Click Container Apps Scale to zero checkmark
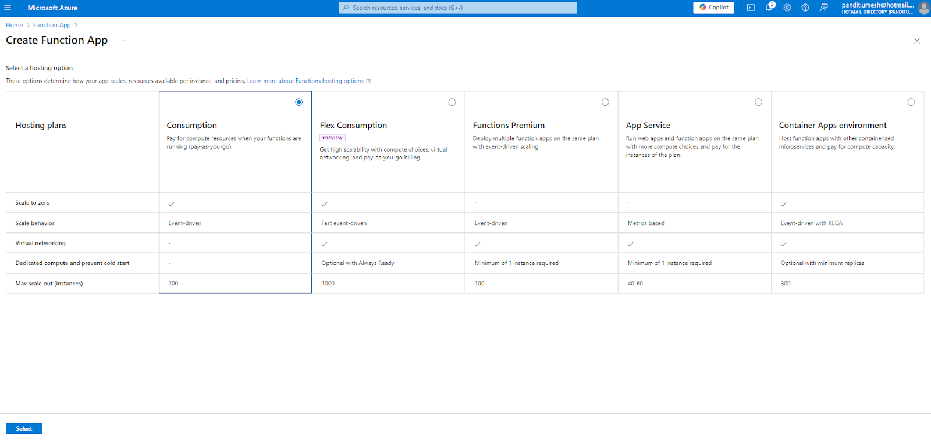This screenshot has width=931, height=440. coord(783,205)
